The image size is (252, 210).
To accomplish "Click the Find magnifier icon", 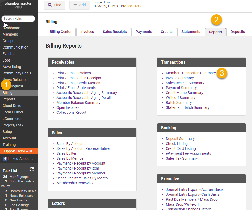I will coord(49,5).
